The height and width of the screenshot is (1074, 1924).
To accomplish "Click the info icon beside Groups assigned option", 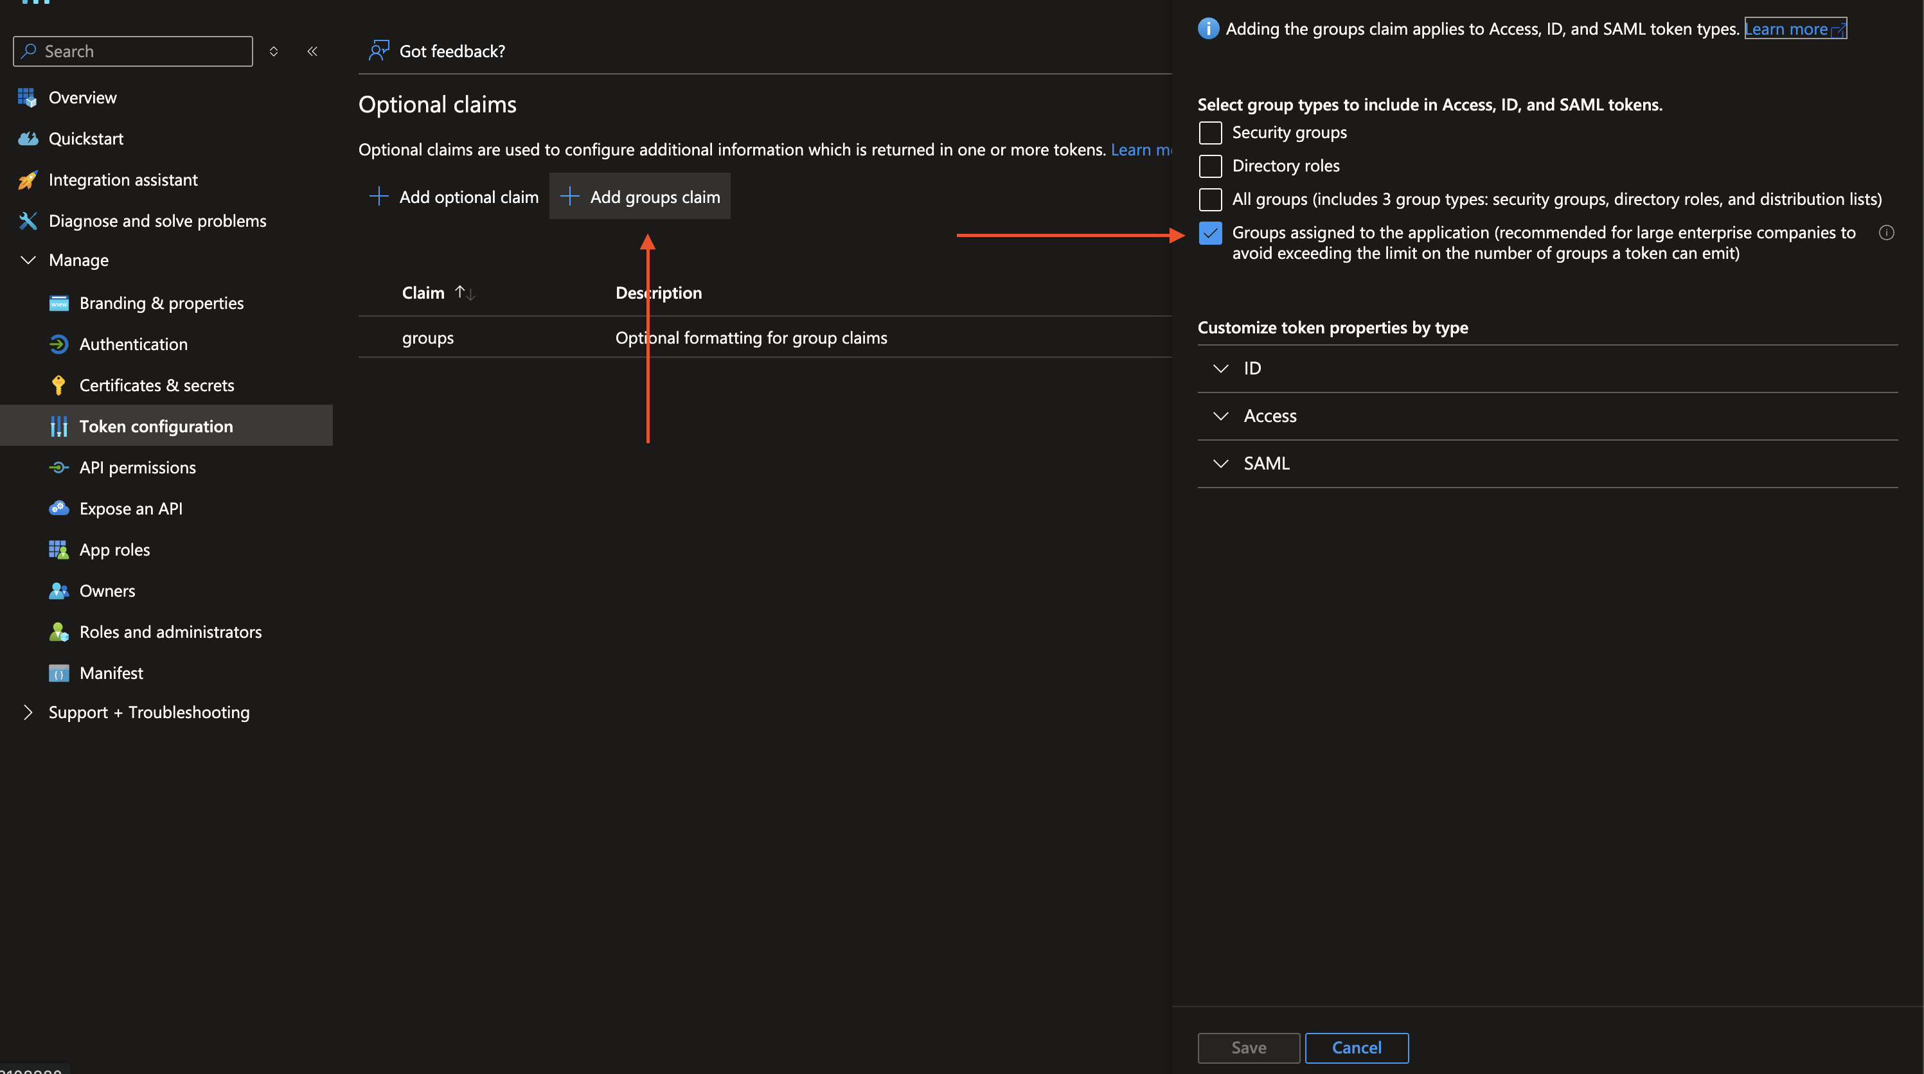I will coord(1886,233).
